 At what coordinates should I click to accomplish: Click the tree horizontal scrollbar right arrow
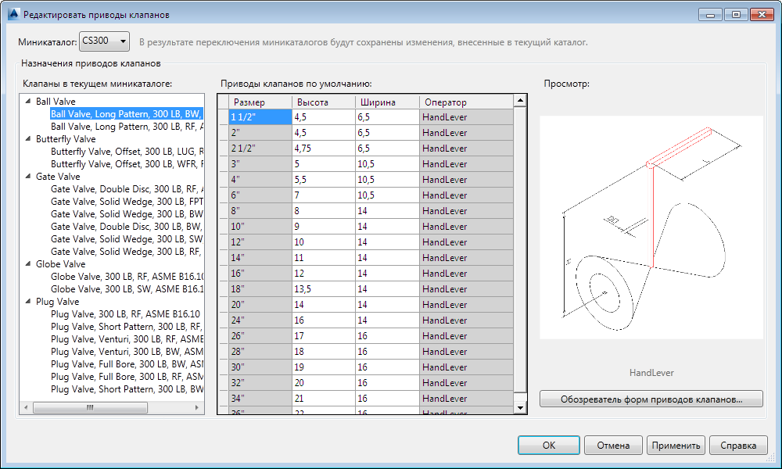coord(197,408)
